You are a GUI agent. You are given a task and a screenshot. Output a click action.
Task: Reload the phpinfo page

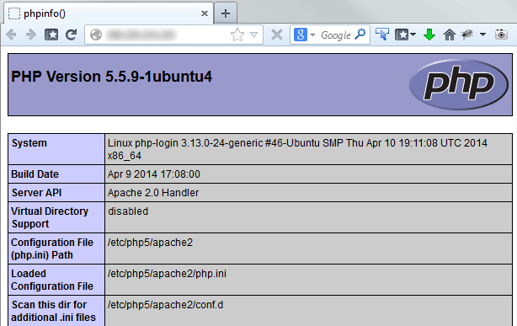(72, 35)
